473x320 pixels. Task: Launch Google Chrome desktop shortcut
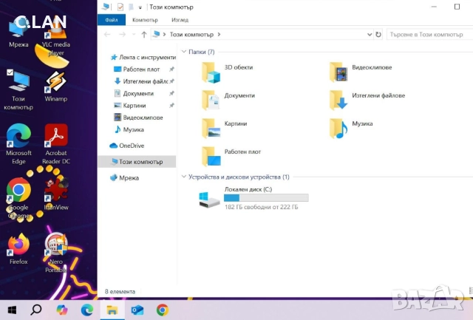[x=18, y=198]
